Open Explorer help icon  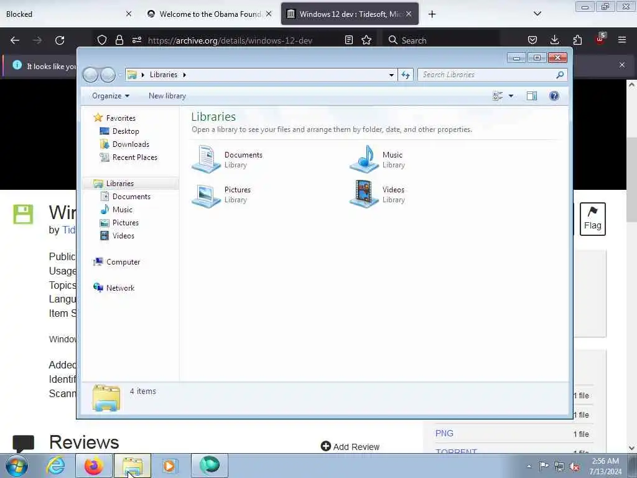[554, 96]
